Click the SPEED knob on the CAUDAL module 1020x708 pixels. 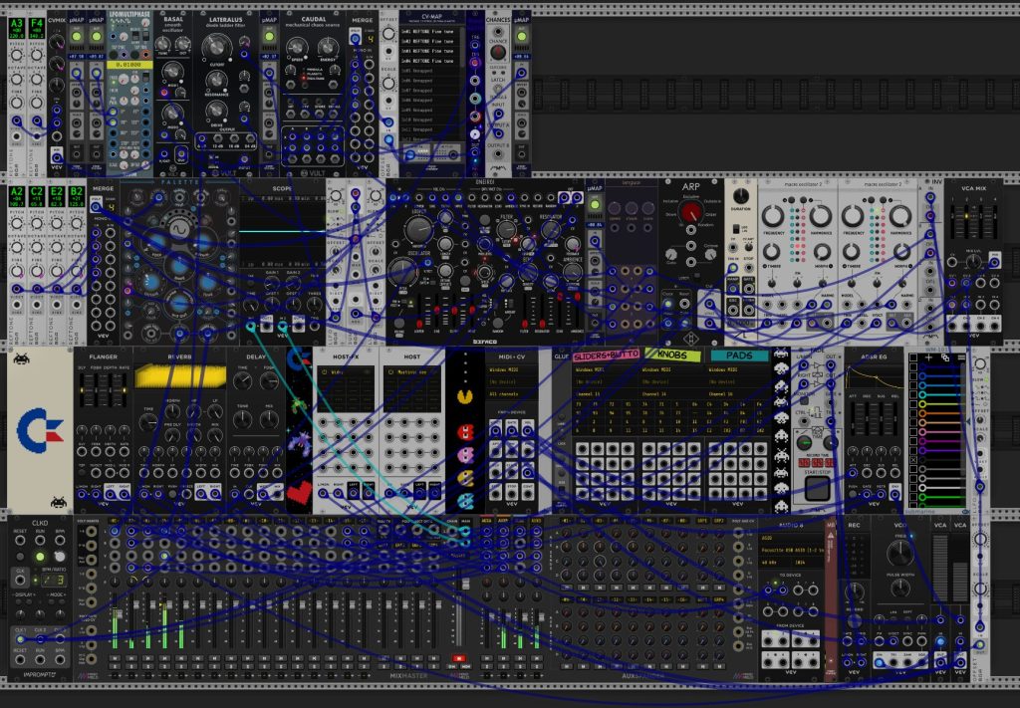296,46
